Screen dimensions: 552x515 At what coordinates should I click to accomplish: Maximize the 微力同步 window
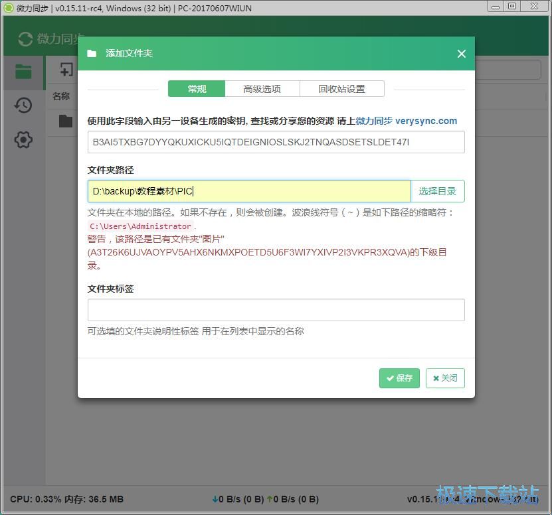click(x=512, y=7)
